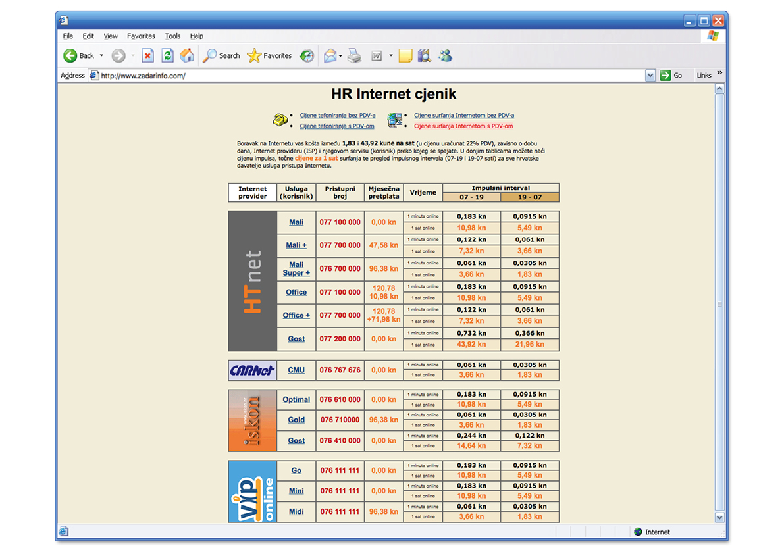Image resolution: width=784 pixels, height=554 pixels.
Task: Open the History toolbar icon
Action: pos(307,56)
